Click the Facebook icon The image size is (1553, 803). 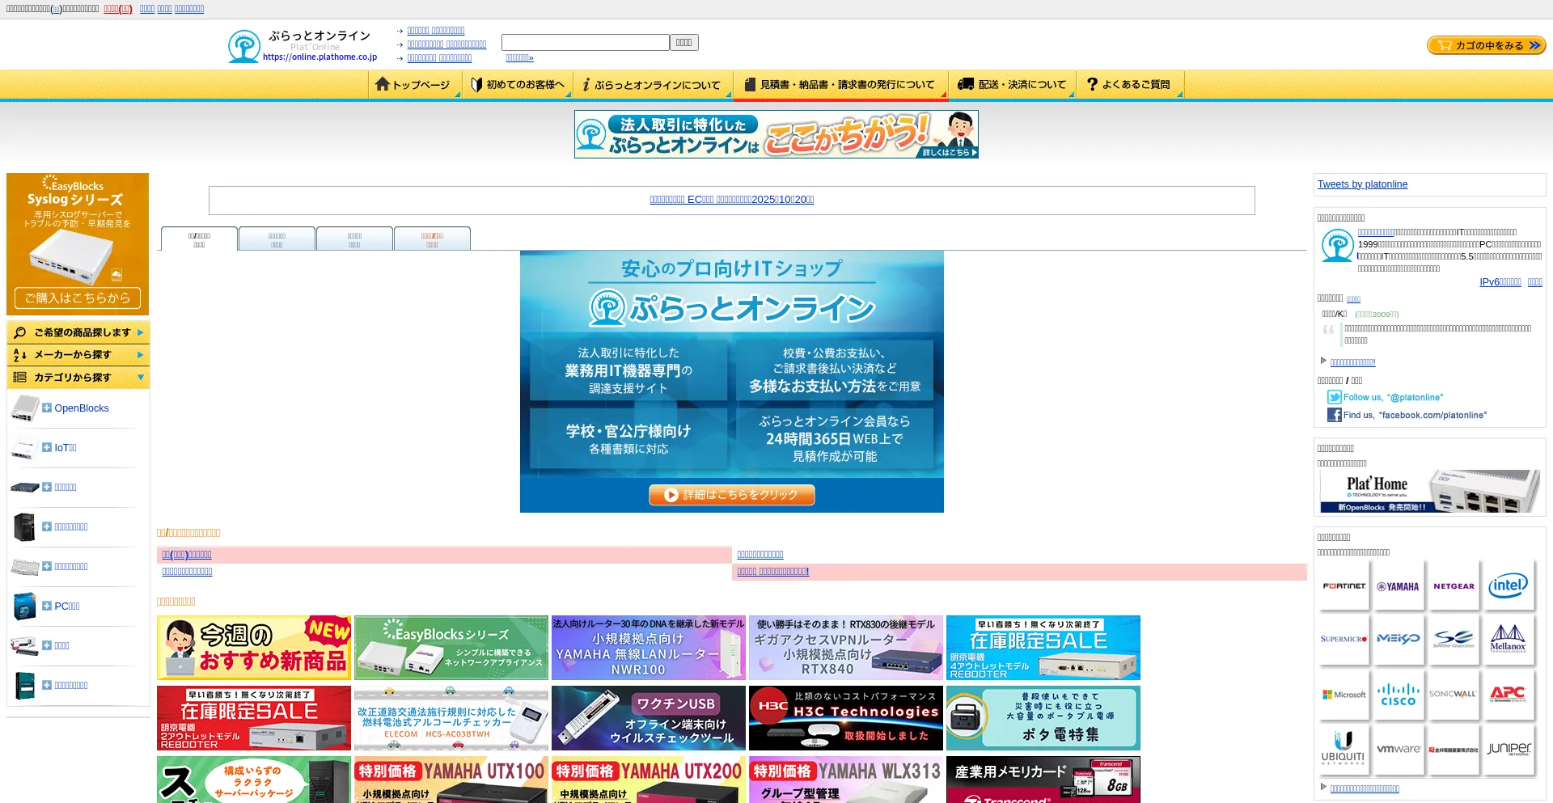click(1334, 415)
